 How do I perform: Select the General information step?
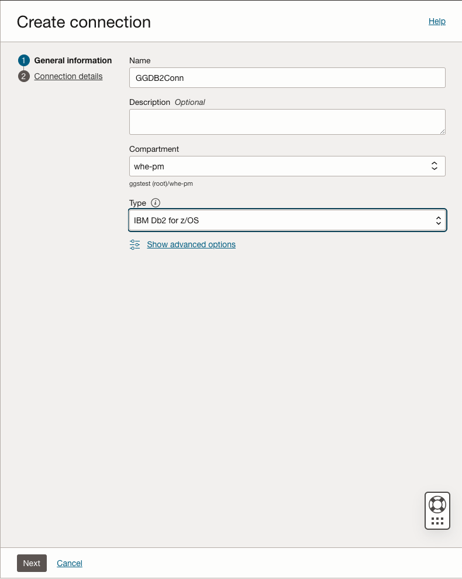click(x=73, y=60)
